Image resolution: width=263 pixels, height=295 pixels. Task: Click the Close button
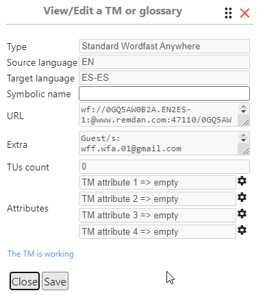coord(25,281)
